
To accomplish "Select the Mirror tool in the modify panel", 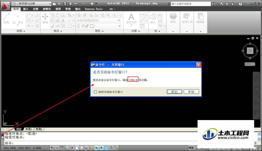I will (63, 20).
